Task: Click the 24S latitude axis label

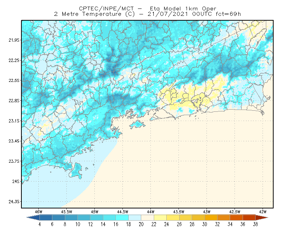Action: [x=16, y=182]
